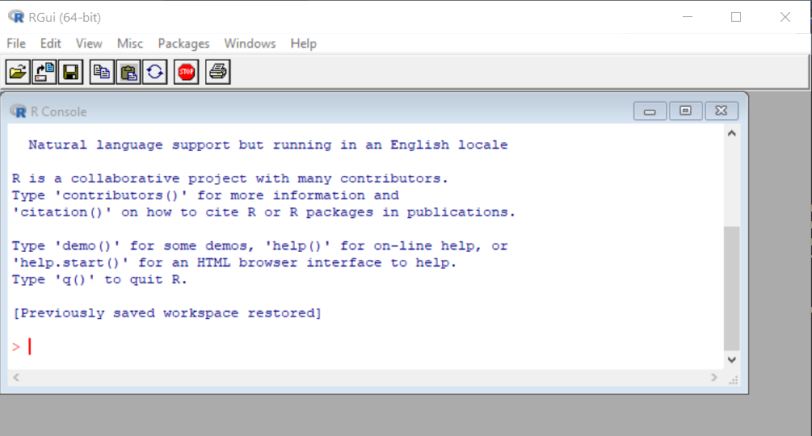The image size is (812, 436).
Task: Click the console vertical scrollbar up arrow
Action: pos(732,133)
